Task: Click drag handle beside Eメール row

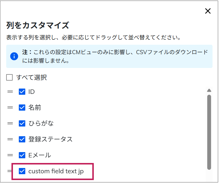Action: tap(10, 155)
